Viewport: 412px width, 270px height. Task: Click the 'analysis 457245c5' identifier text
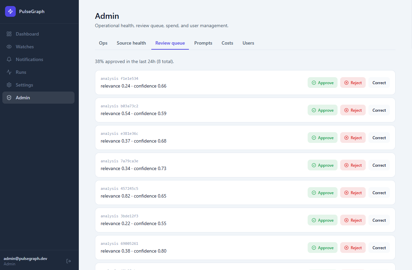[x=119, y=188]
